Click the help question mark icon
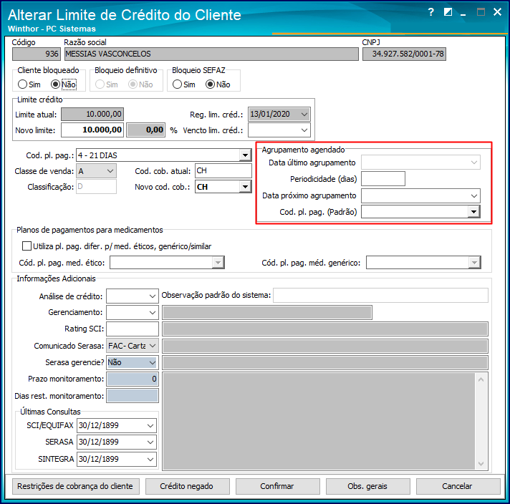The width and height of the screenshot is (510, 504). pyautogui.click(x=431, y=12)
